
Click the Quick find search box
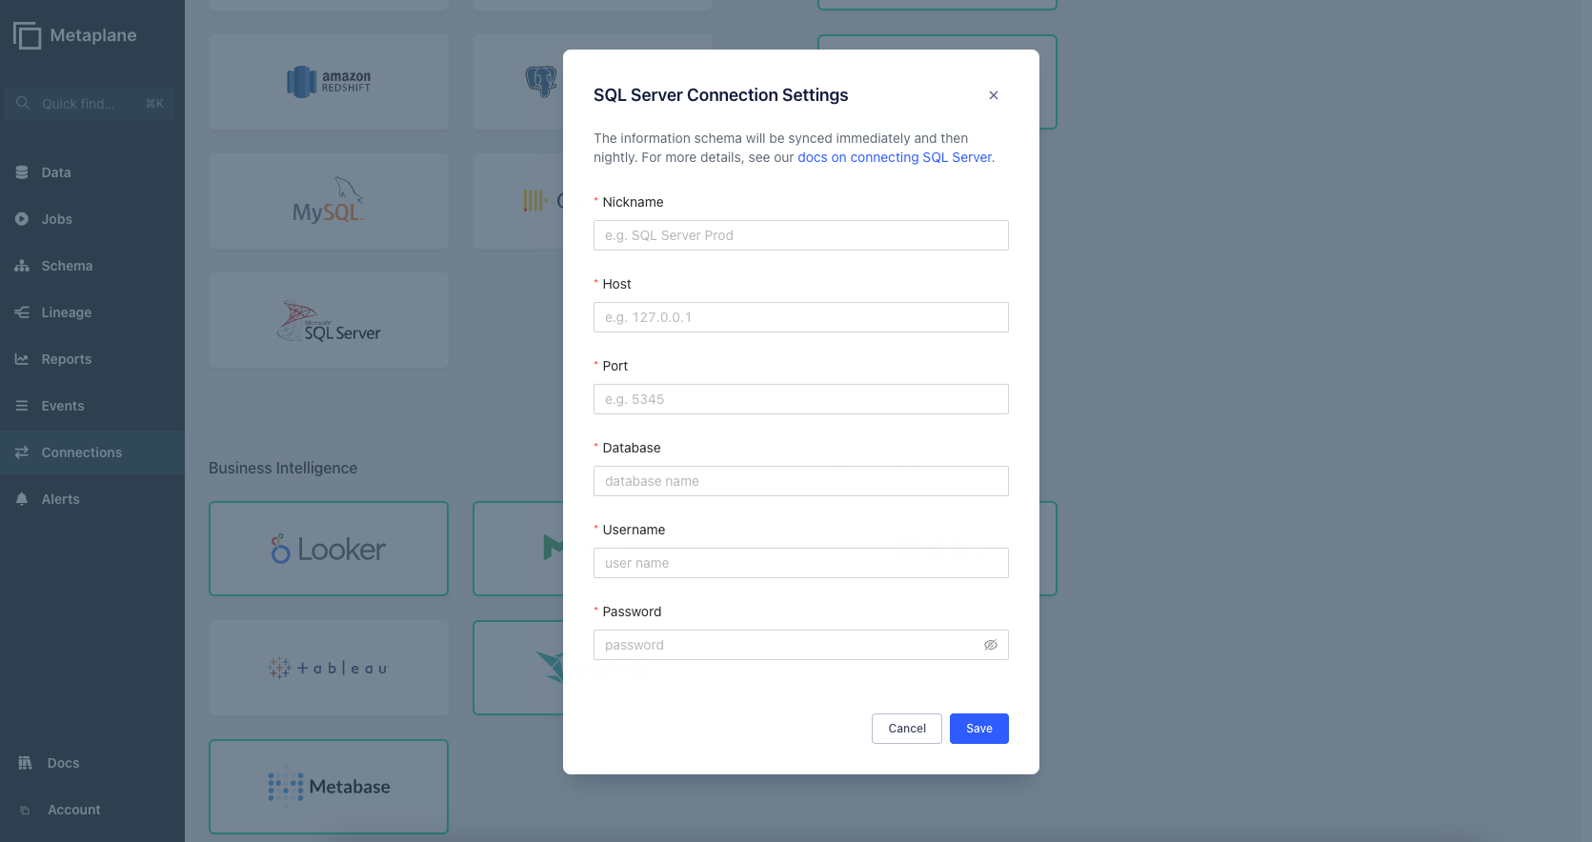(x=90, y=103)
